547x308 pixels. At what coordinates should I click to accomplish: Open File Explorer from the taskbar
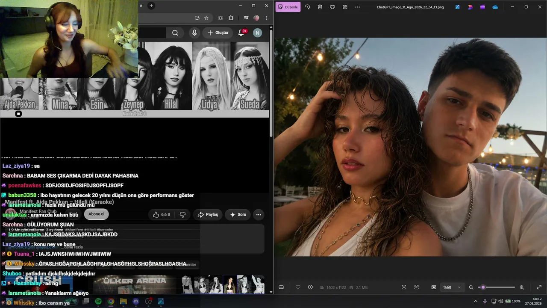(x=123, y=301)
